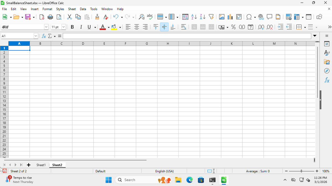The image size is (332, 186).
Task: Enable AutoFilter on the sheet
Action: [211, 17]
